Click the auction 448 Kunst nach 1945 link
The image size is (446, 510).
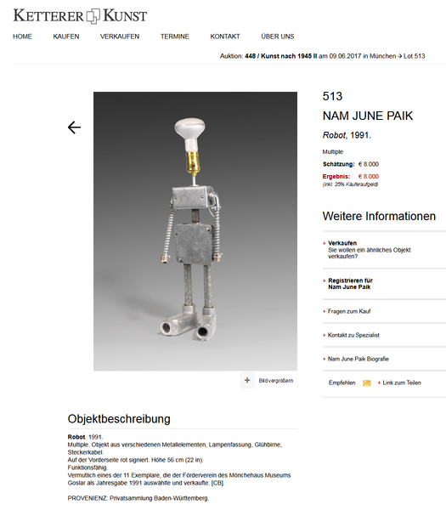pos(281,56)
